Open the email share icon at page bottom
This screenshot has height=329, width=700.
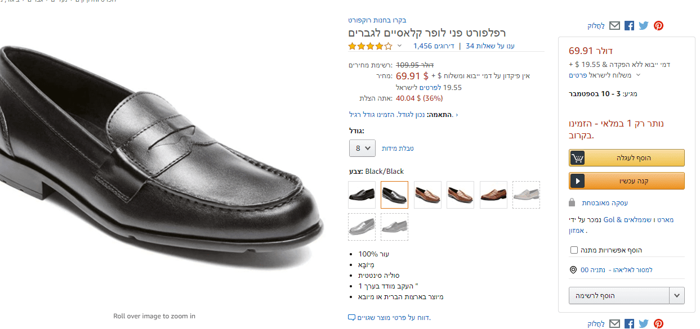click(614, 324)
